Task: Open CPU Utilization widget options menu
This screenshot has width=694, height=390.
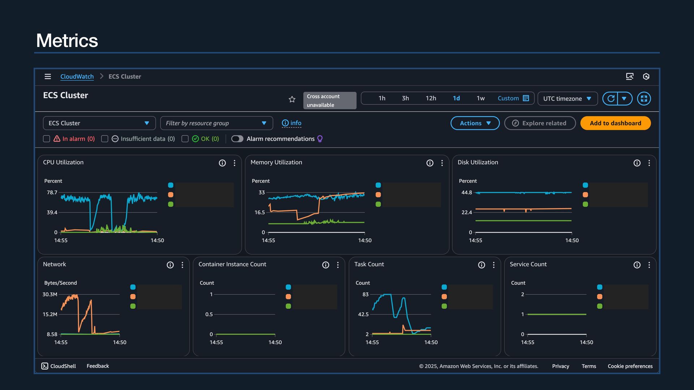Action: [235, 163]
